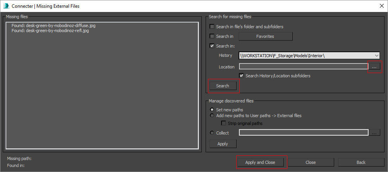388x172 pixels.
Task: Click the Connecter app icon in title bar
Action: pos(7,6)
